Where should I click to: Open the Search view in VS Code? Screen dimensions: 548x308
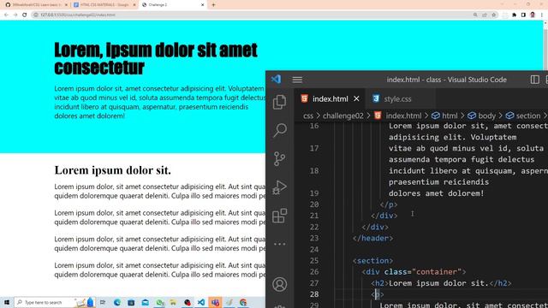pos(280,130)
